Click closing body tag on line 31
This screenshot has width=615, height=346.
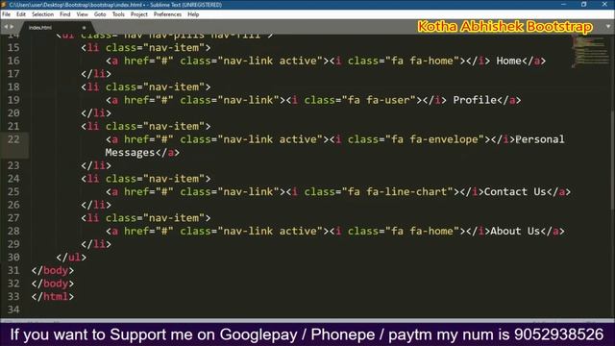pos(53,271)
